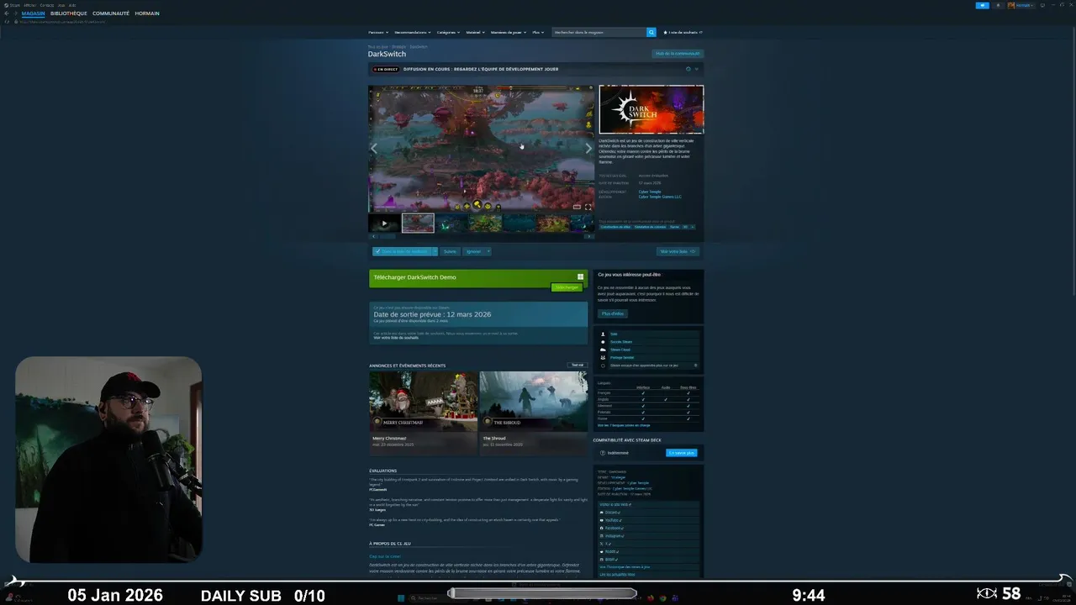Open the Merry Christmas! announcement card
The image size is (1076, 605).
pyautogui.click(x=423, y=413)
